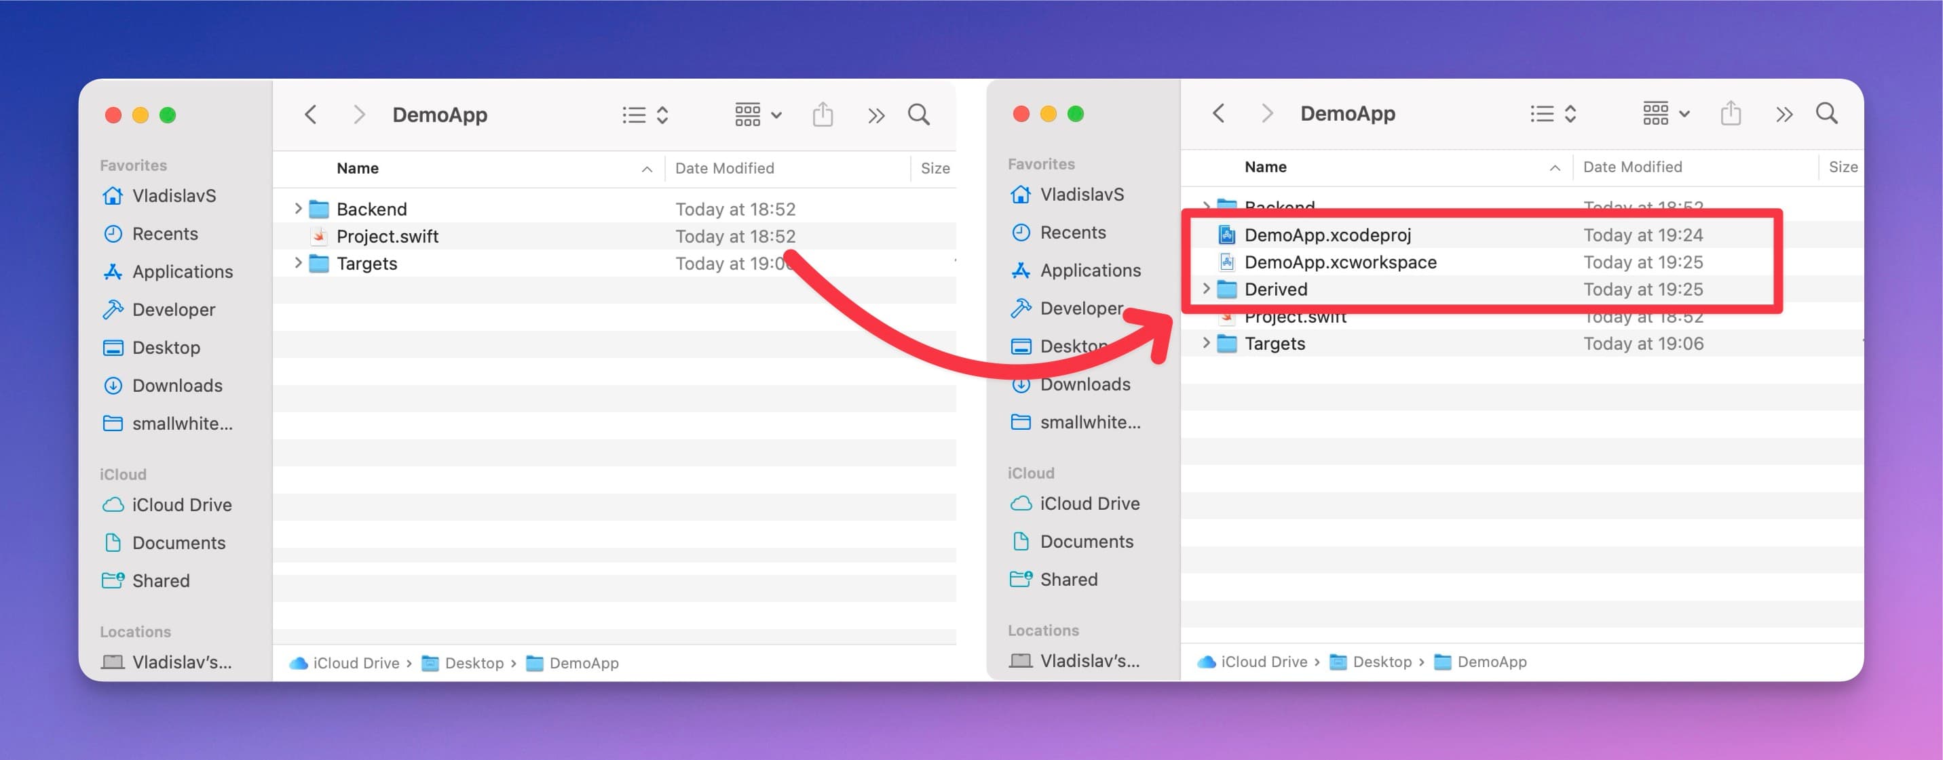Select Downloads in Favorites sidebar
Image resolution: width=1943 pixels, height=760 pixels.
click(178, 382)
